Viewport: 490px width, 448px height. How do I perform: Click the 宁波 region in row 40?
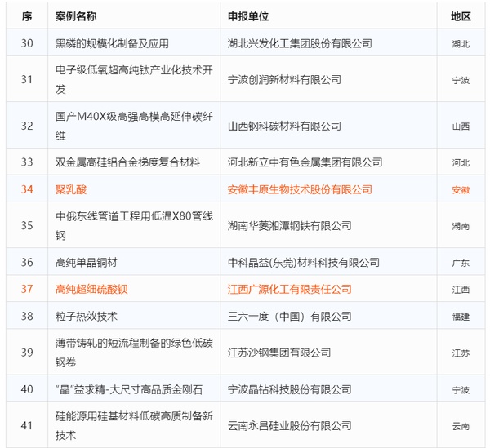[461, 390]
